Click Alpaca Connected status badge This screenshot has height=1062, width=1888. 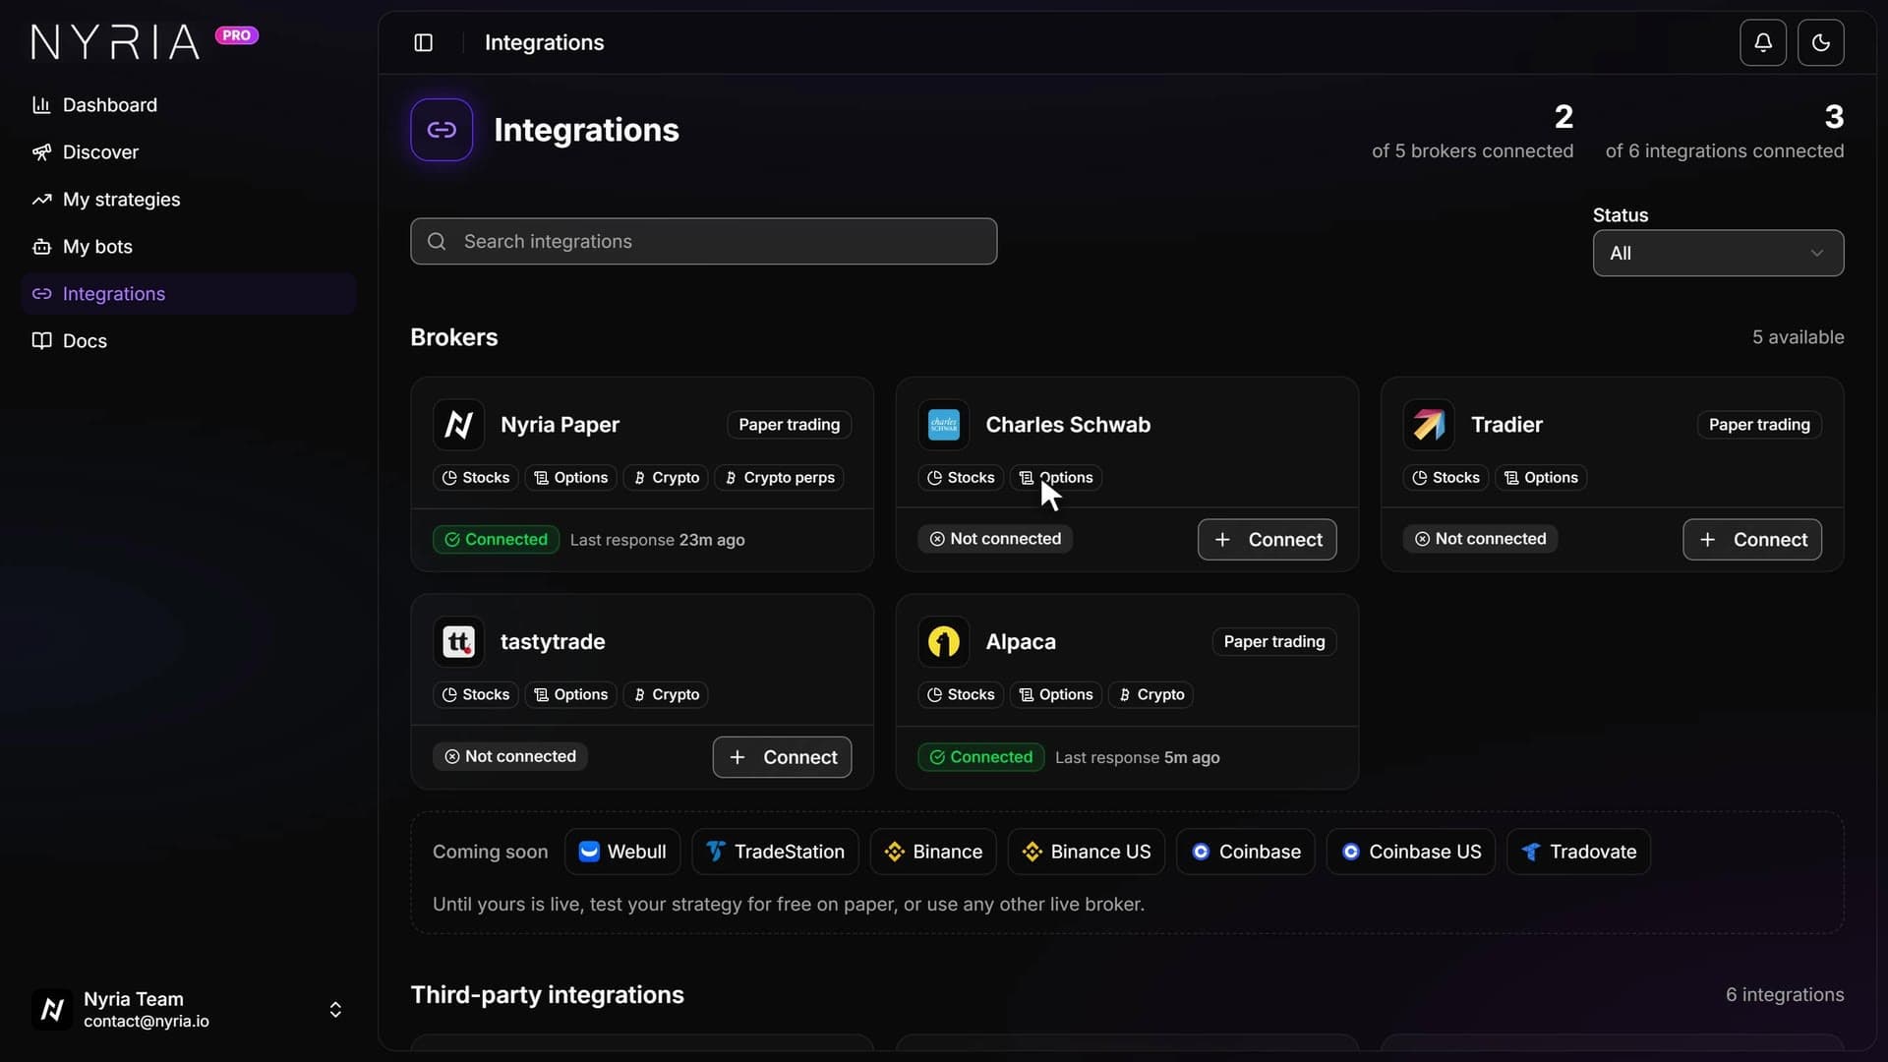pos(981,757)
